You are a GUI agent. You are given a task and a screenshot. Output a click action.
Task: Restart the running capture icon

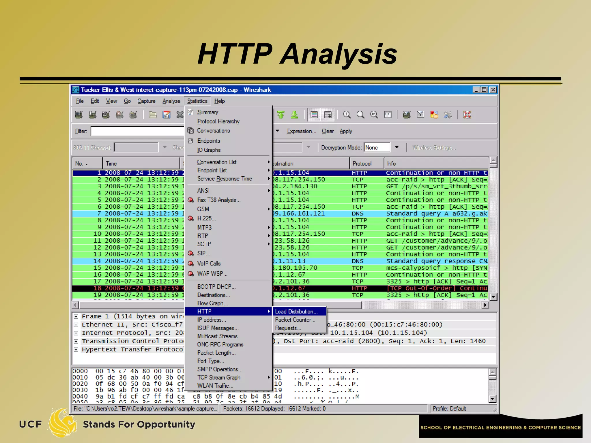coord(133,115)
